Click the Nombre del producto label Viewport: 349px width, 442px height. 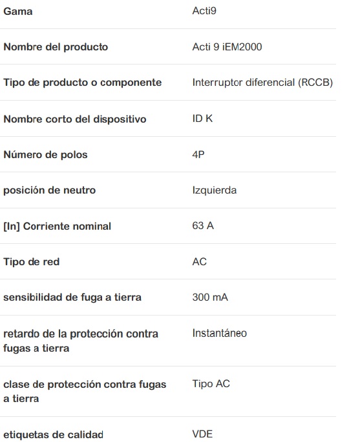[x=56, y=47]
